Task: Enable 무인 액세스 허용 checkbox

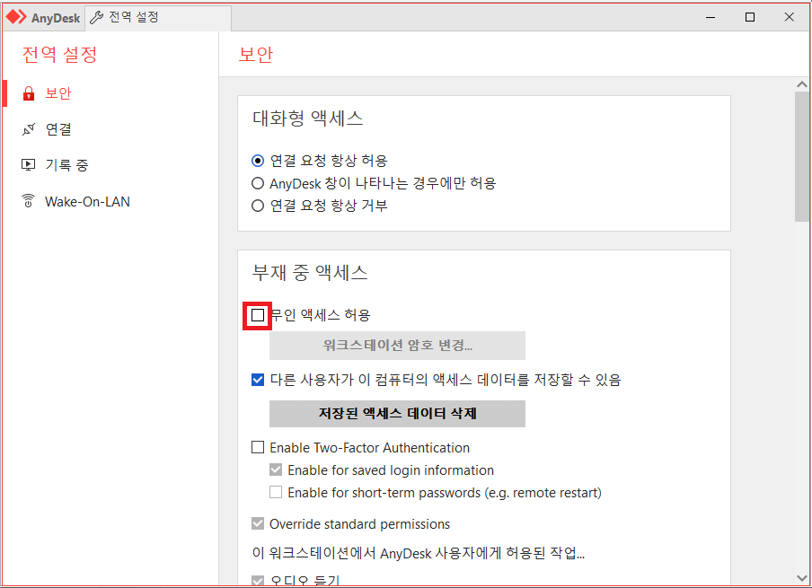Action: [x=258, y=315]
